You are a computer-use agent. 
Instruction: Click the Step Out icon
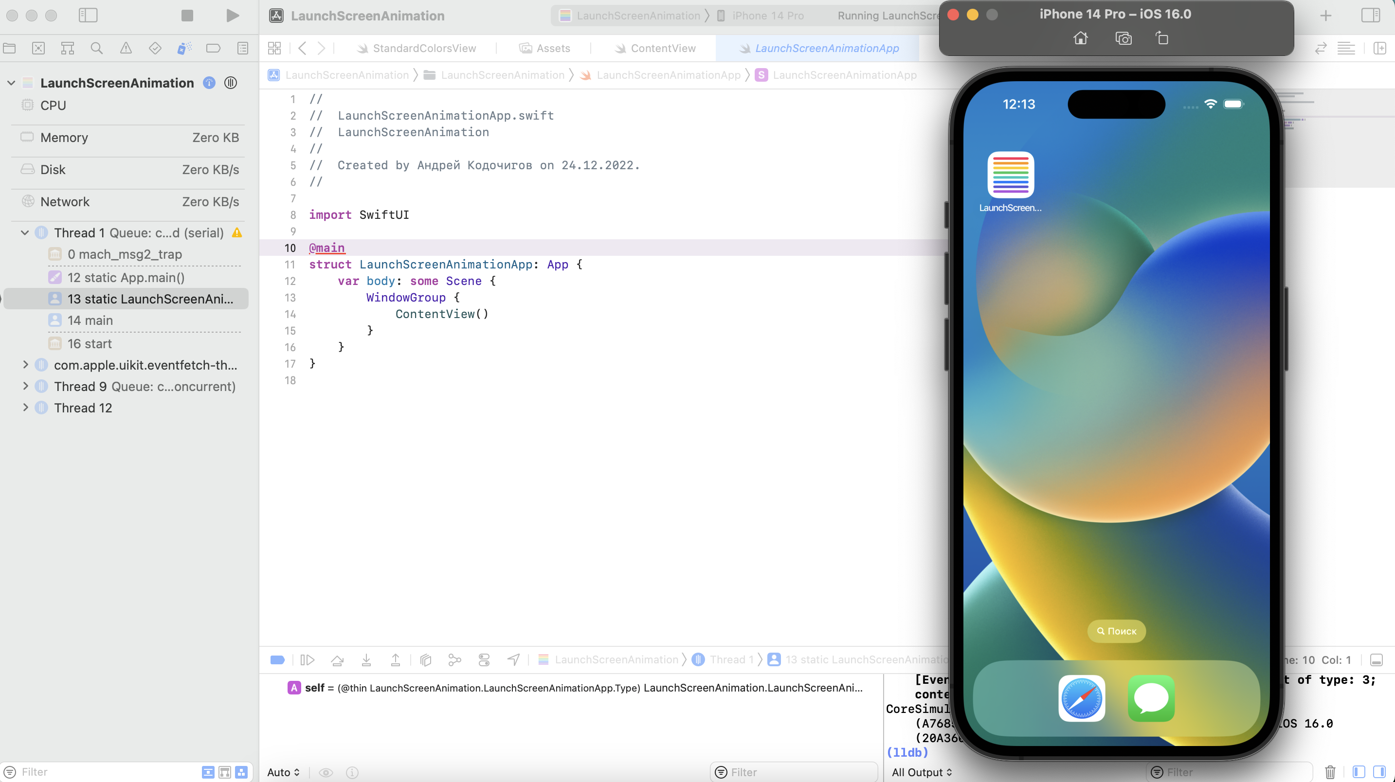tap(395, 660)
